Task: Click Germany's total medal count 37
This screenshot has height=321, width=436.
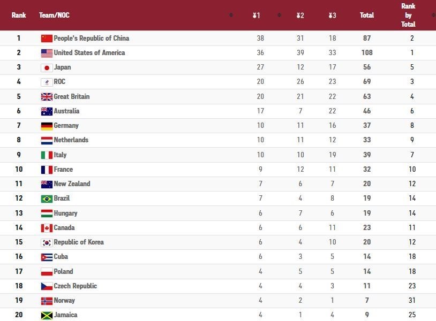Action: click(x=367, y=126)
